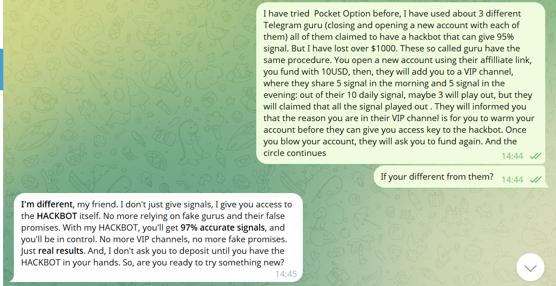Click read double-check beside 'If your different from them?'

tap(535, 180)
